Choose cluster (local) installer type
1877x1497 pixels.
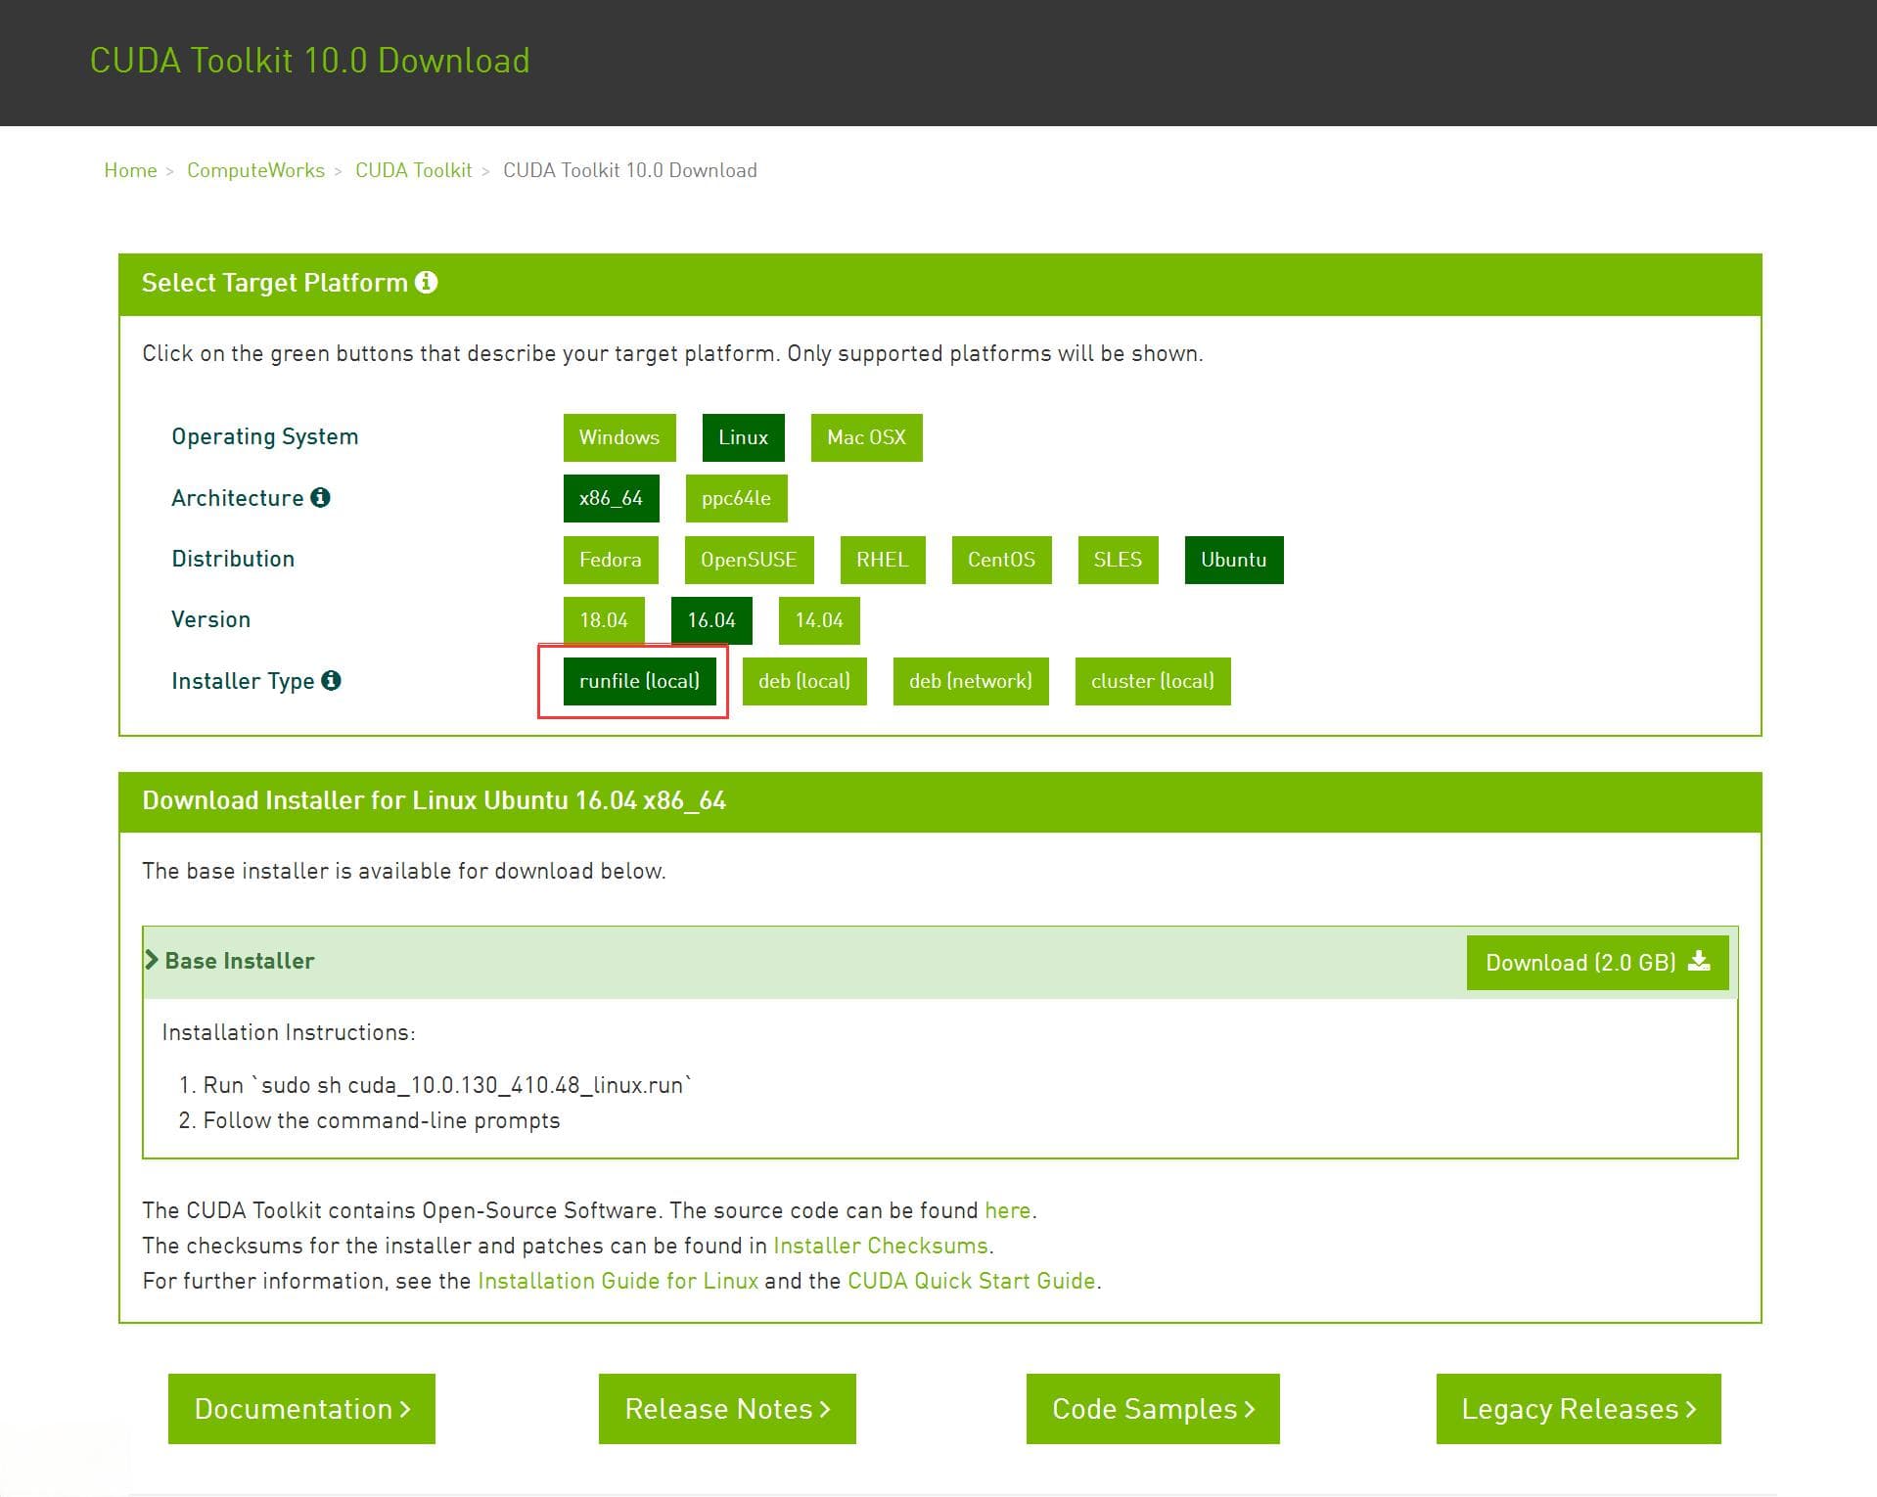click(x=1153, y=681)
